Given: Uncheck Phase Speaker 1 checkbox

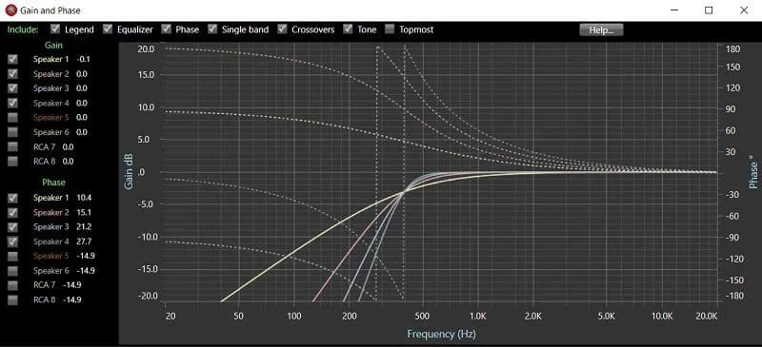Looking at the screenshot, I should [x=12, y=198].
